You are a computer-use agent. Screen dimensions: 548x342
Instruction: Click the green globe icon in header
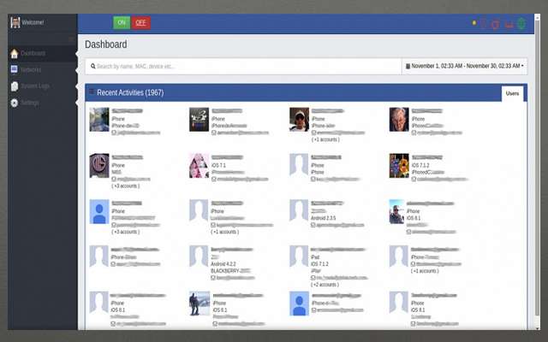tap(521, 24)
